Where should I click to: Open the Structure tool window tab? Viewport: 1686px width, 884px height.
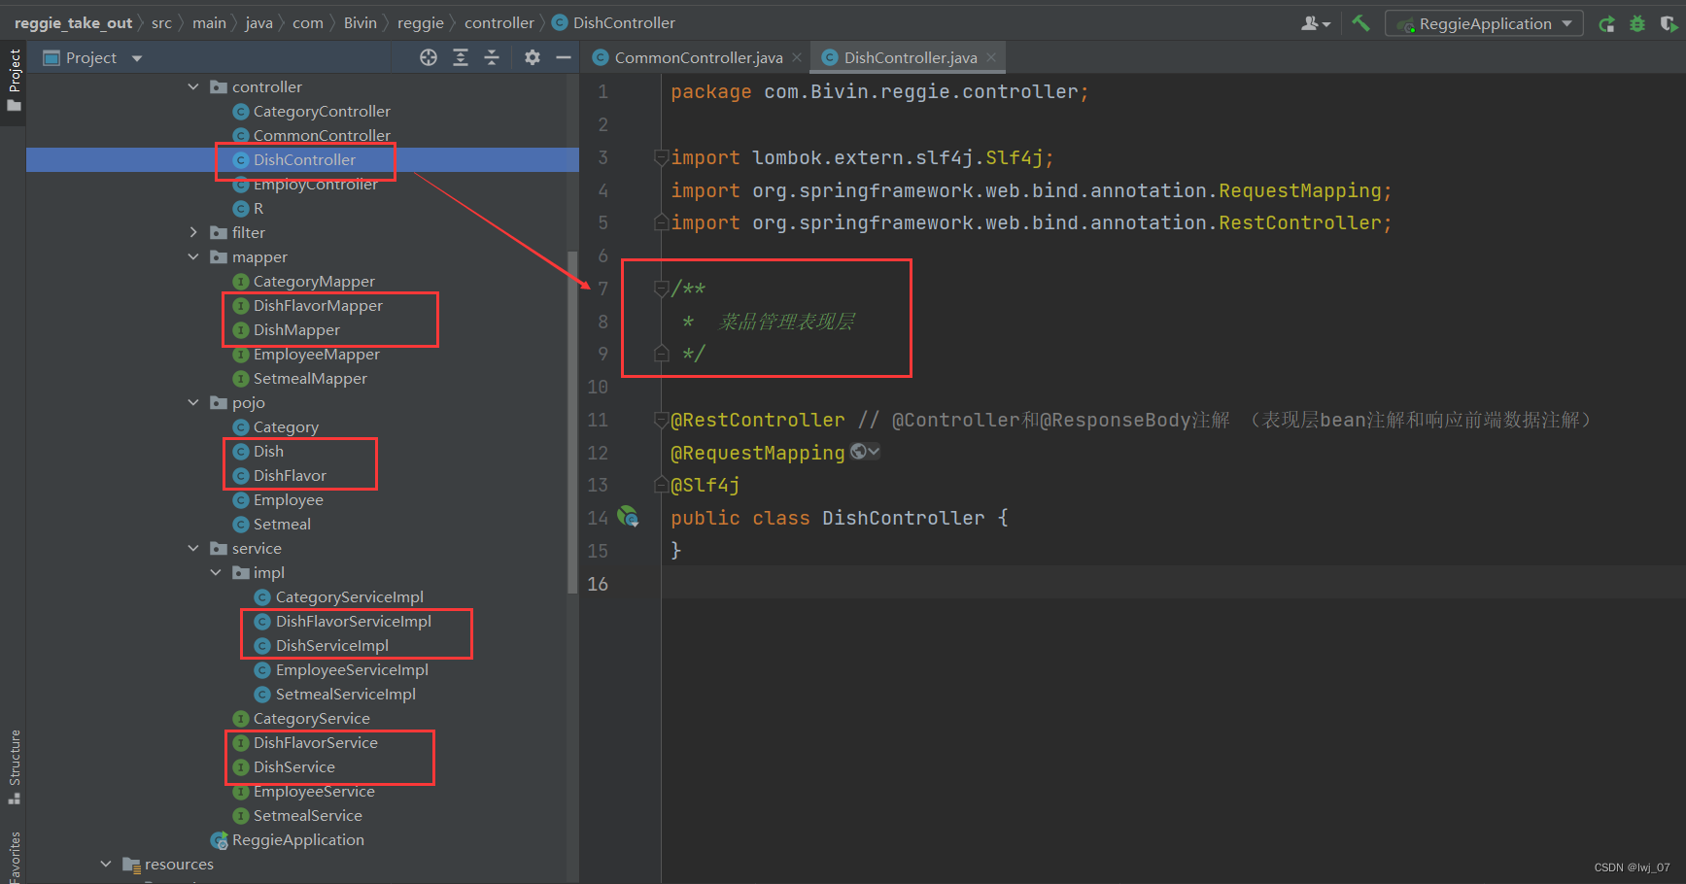pos(14,766)
